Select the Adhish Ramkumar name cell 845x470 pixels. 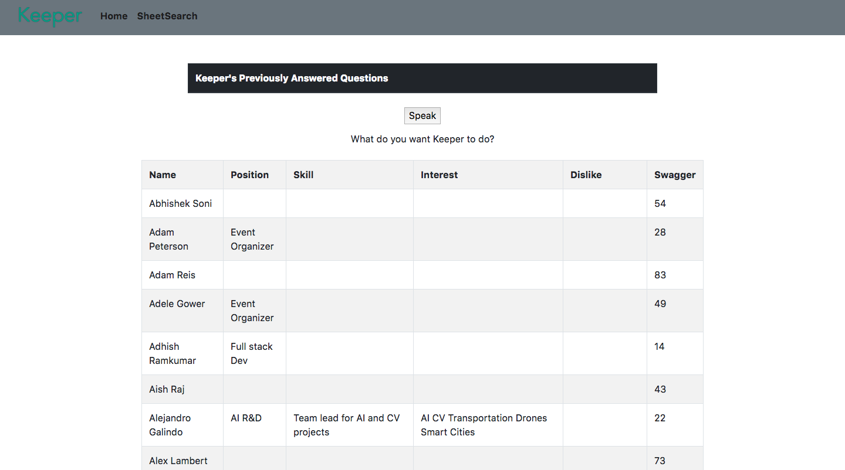point(182,353)
